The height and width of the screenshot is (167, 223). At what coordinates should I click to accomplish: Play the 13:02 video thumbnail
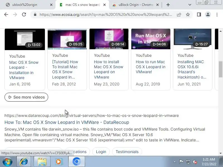tap(25, 39)
